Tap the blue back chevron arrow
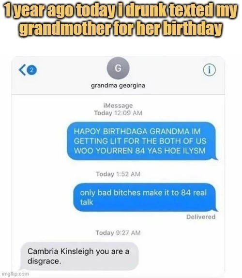This screenshot has height=278, width=242. [x=22, y=70]
